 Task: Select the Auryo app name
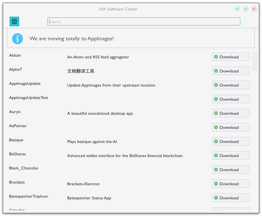pyautogui.click(x=15, y=112)
